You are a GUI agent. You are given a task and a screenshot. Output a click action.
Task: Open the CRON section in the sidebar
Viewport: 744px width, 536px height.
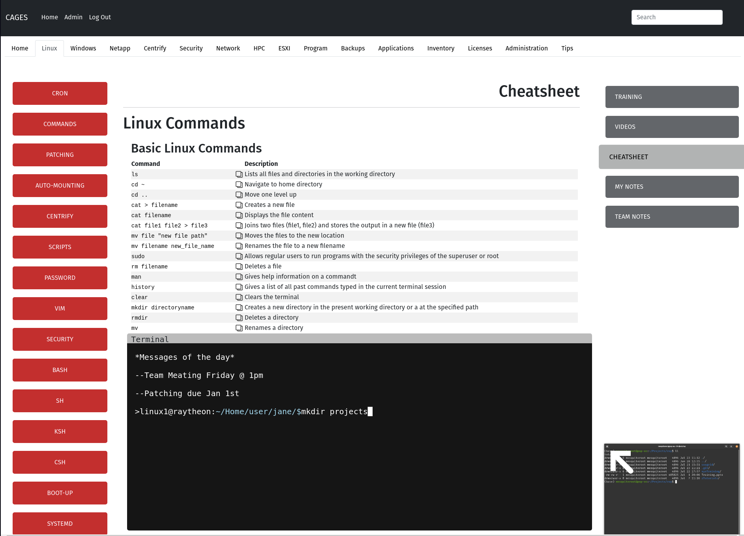point(60,93)
